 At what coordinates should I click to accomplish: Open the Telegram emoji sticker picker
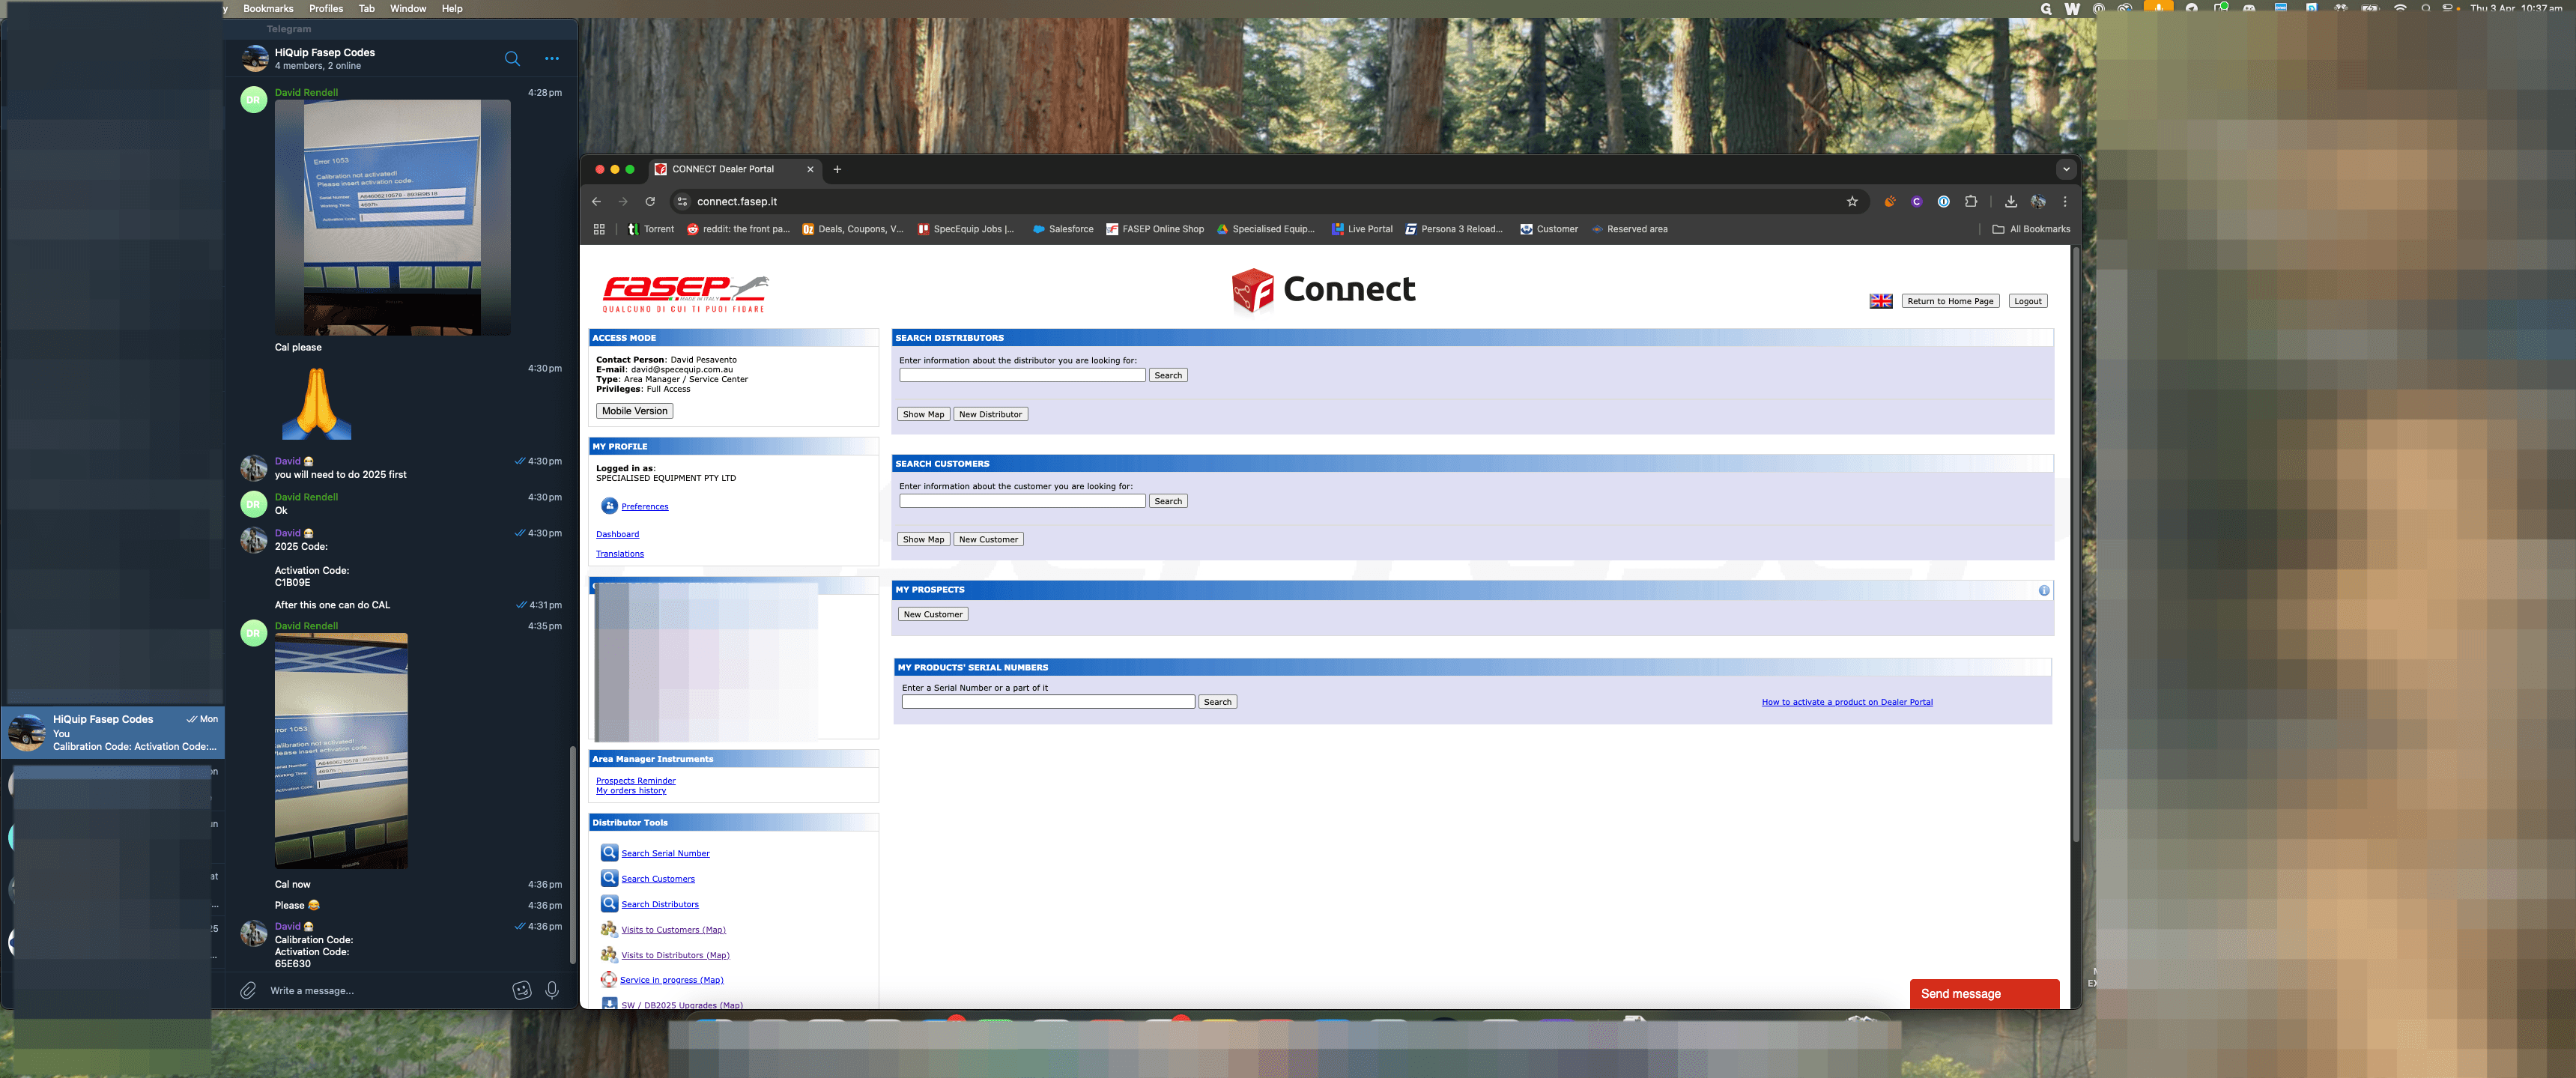pos(522,990)
